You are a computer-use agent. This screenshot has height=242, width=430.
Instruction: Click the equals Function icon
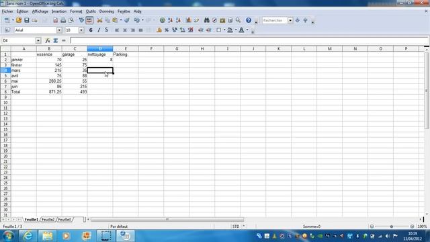coord(64,40)
